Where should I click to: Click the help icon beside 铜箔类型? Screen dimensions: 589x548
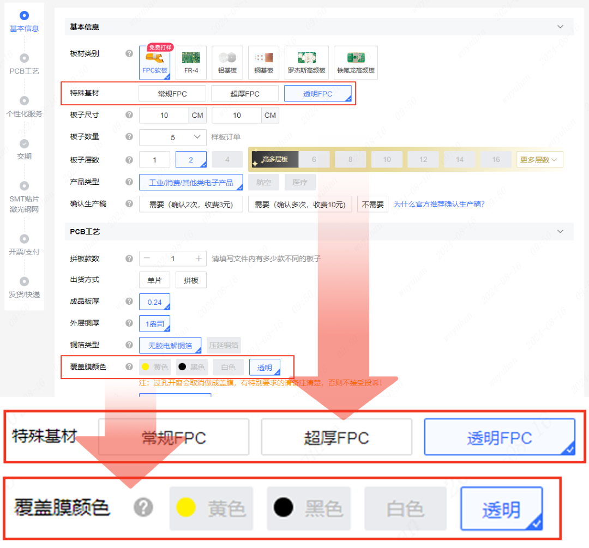pos(129,345)
